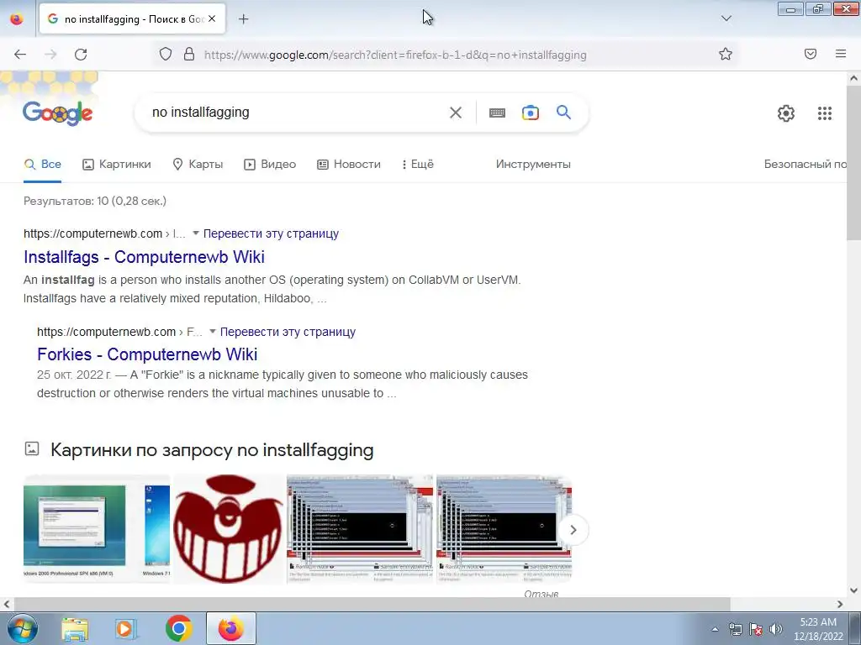
Task: Launch Google Chrome from taskbar
Action: pos(178,628)
